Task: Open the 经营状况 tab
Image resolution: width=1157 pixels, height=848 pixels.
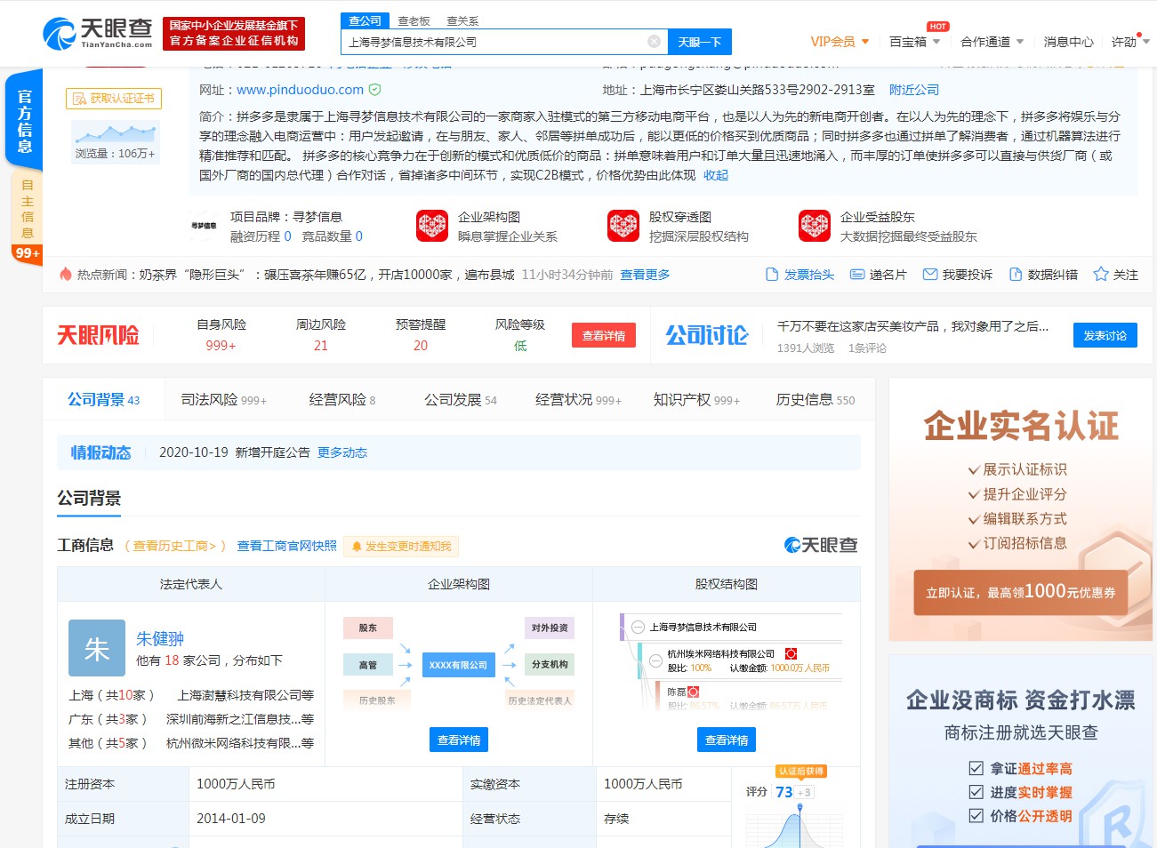Action: click(578, 400)
